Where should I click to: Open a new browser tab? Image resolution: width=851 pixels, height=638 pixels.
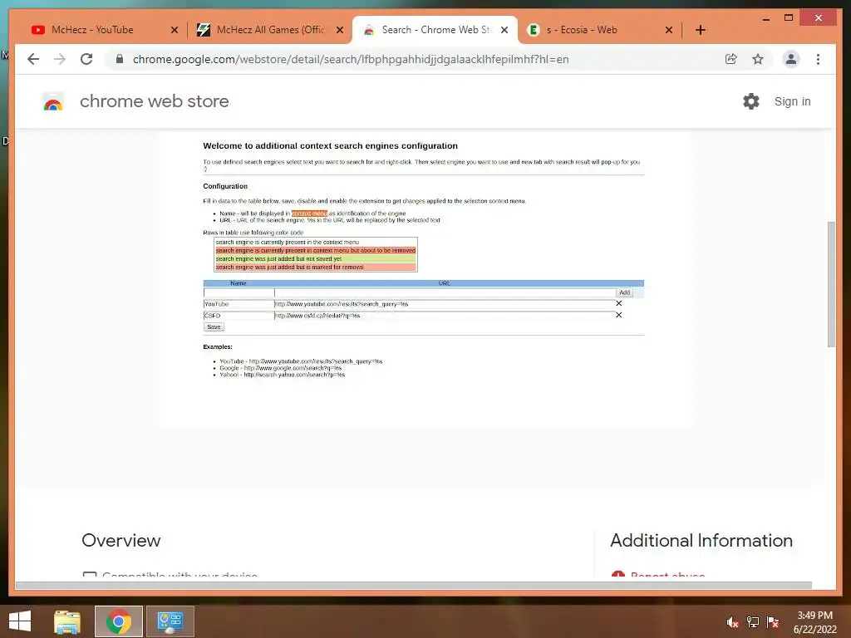click(700, 30)
